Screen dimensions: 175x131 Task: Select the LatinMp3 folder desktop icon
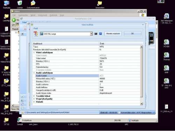pos(7,18)
